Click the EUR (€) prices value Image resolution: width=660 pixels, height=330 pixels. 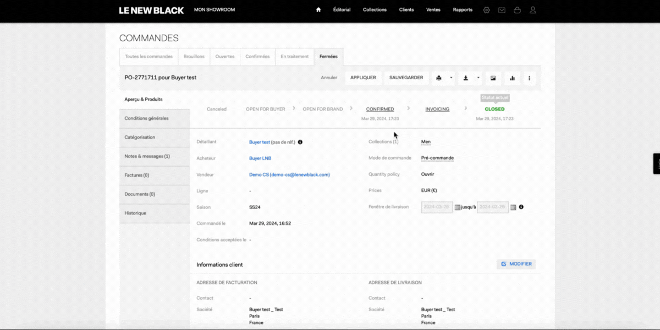click(429, 191)
